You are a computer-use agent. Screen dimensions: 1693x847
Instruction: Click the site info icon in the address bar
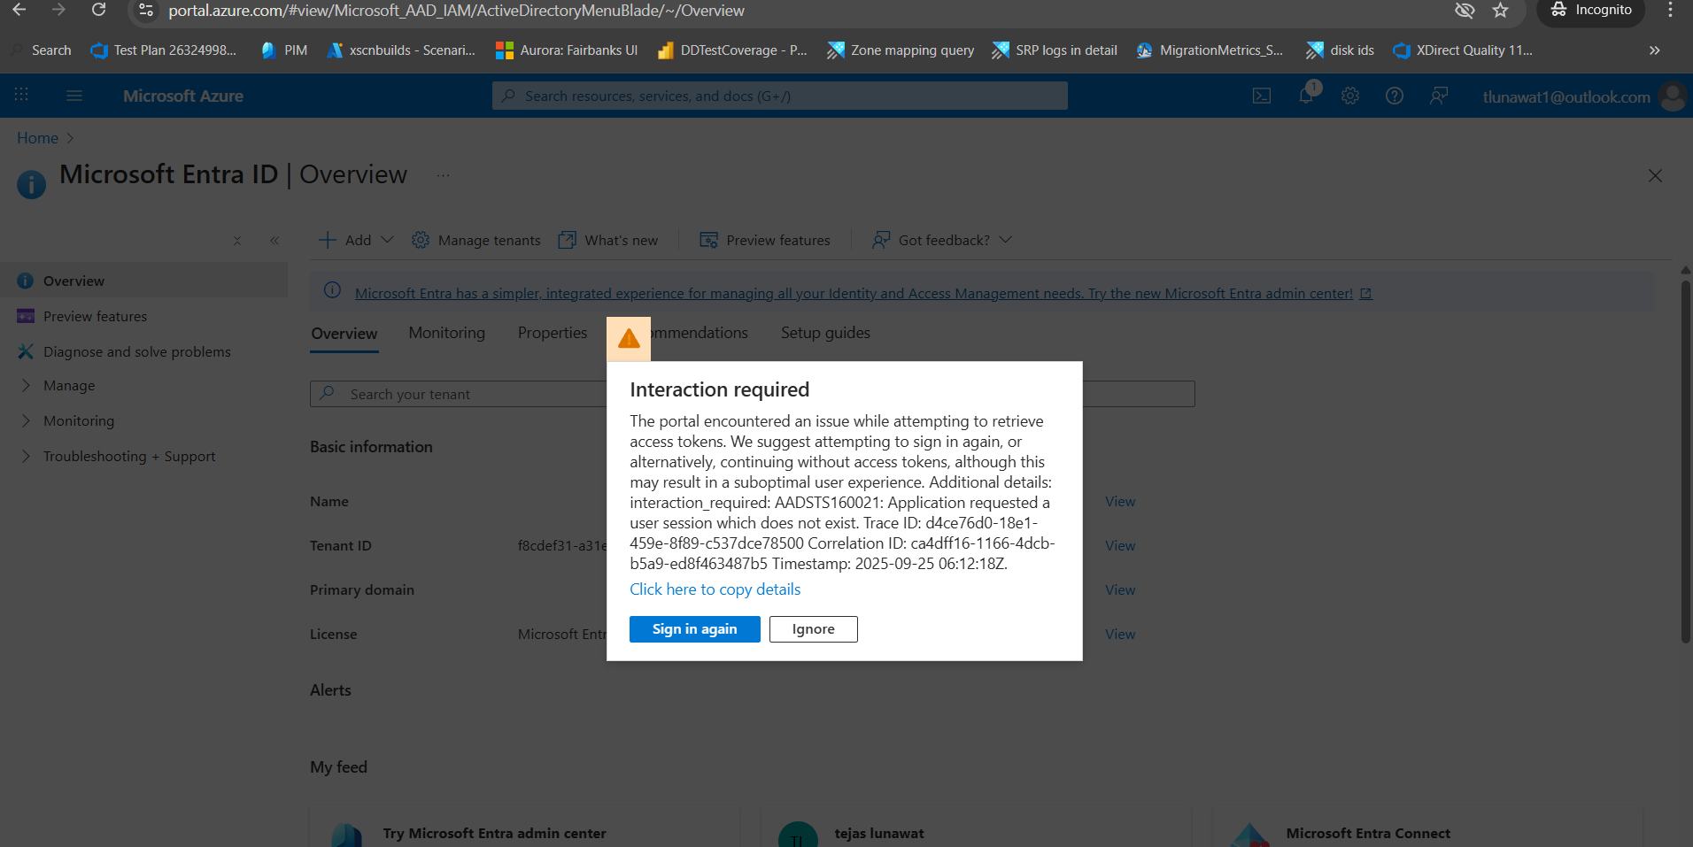pyautogui.click(x=147, y=11)
